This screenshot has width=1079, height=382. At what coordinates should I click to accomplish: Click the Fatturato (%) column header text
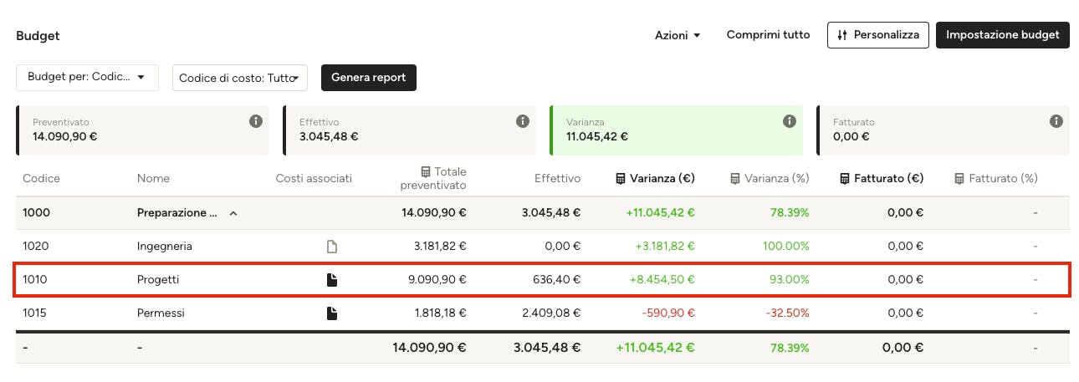[x=1002, y=178]
